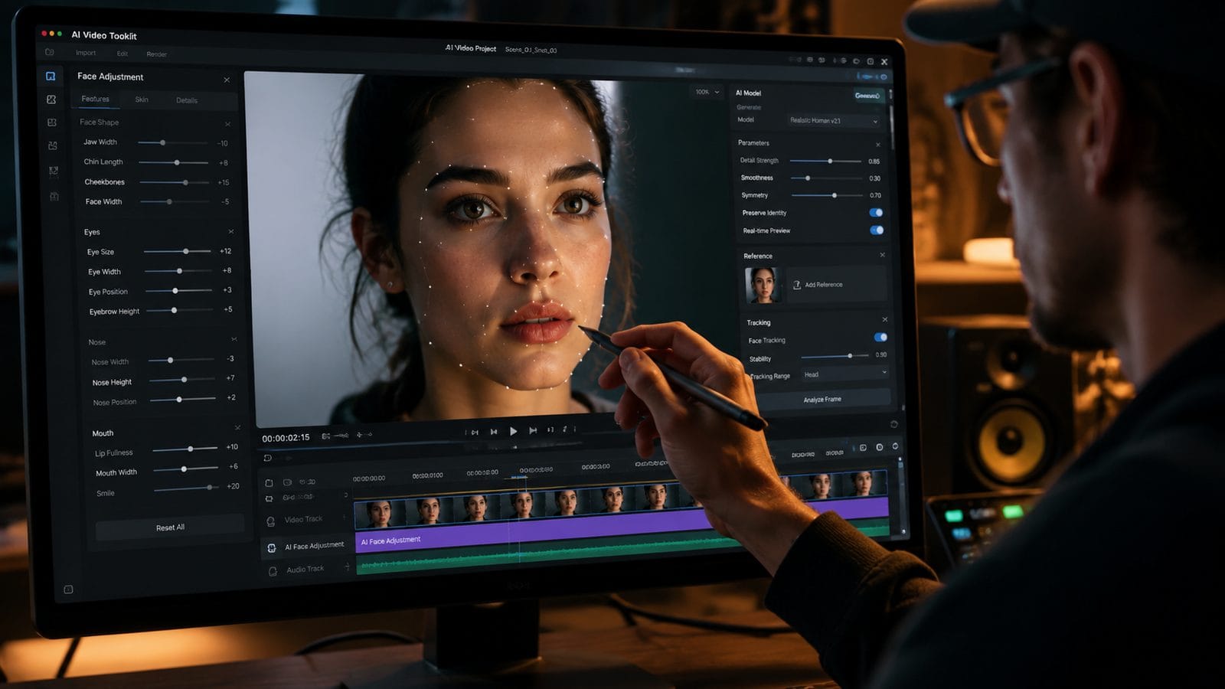
Task: Click the Play button under the preview
Action: coord(513,431)
